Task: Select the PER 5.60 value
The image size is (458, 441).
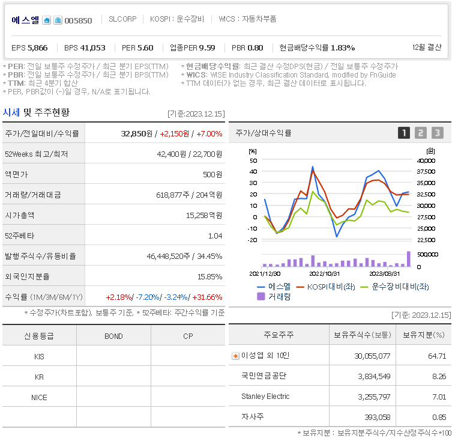Action: point(137,47)
